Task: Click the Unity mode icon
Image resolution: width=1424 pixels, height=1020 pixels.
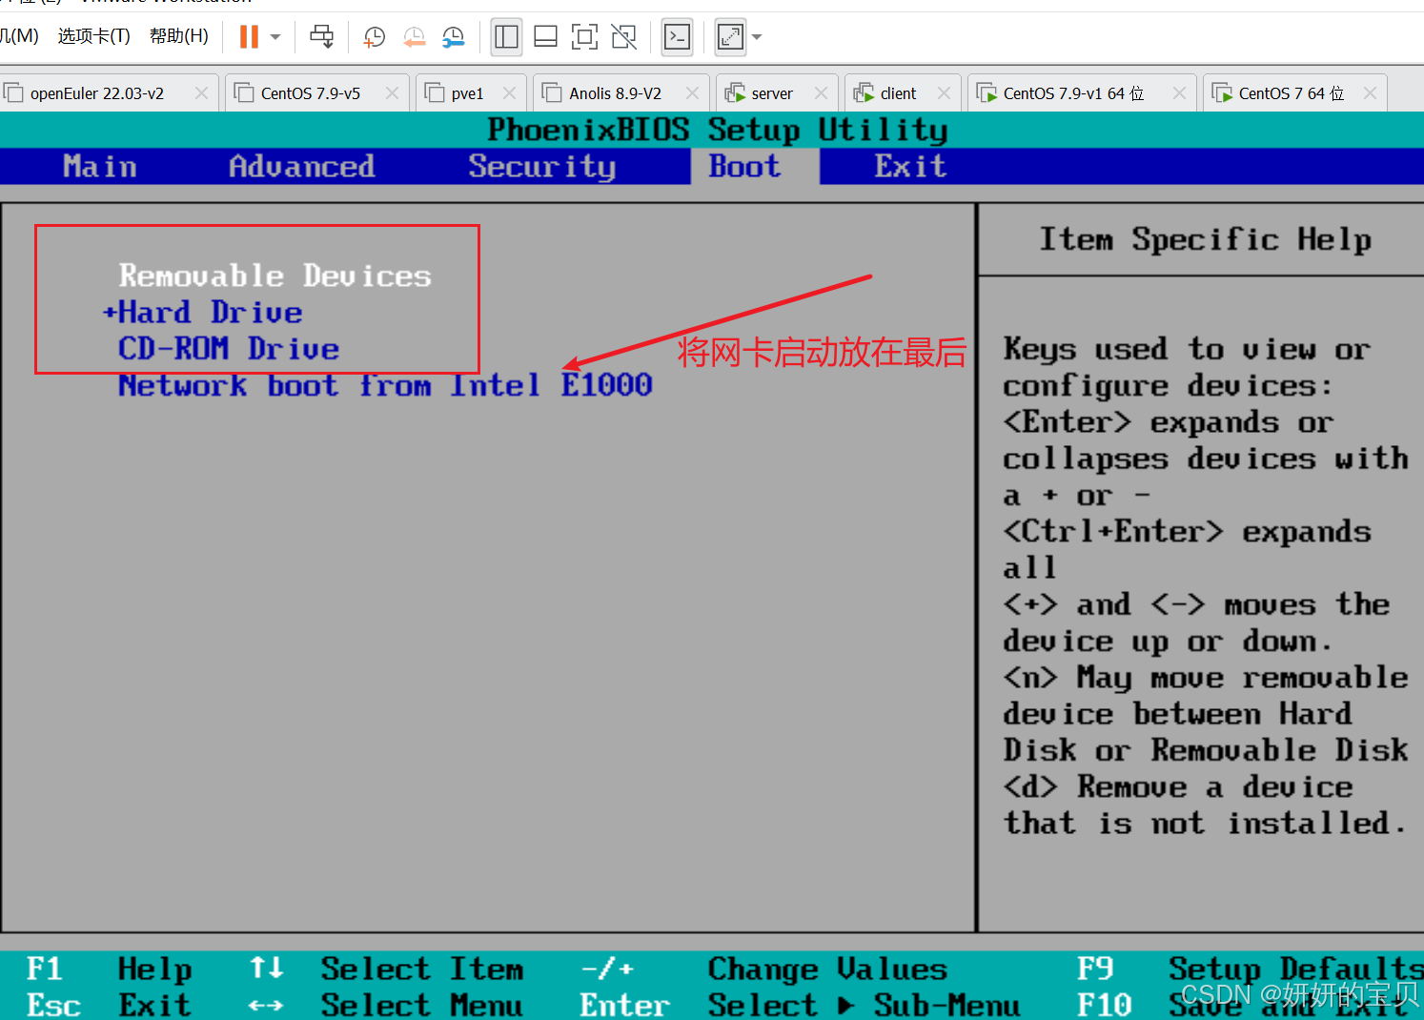Action: [623, 37]
